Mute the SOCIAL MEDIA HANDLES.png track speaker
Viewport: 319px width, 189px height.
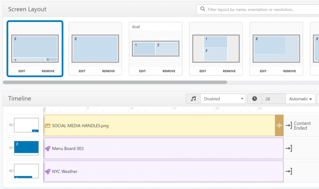(11, 125)
